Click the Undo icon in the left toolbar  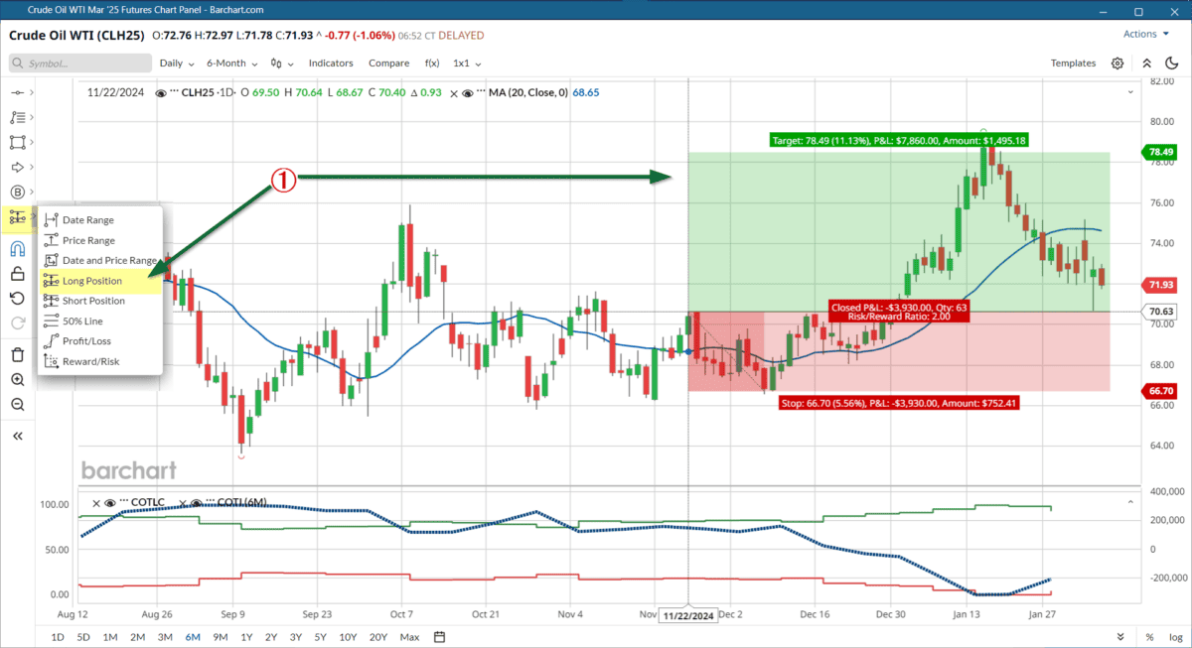pos(18,298)
